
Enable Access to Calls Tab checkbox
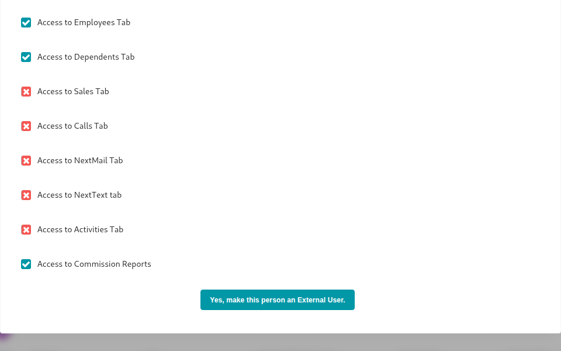pos(26,126)
